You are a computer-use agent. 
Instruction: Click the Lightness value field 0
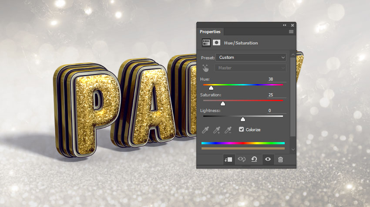pyautogui.click(x=276, y=110)
